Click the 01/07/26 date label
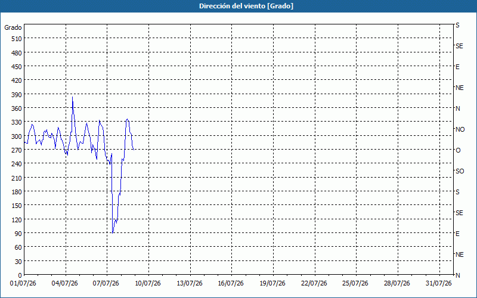The width and height of the screenshot is (477, 298). click(23, 284)
